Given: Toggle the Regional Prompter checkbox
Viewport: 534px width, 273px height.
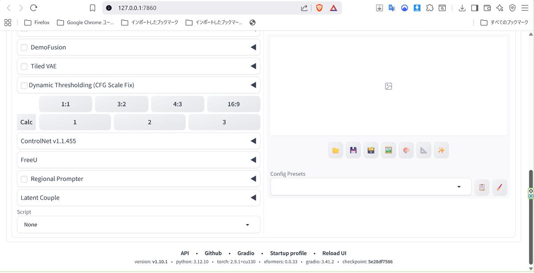Looking at the screenshot, I should [24, 178].
